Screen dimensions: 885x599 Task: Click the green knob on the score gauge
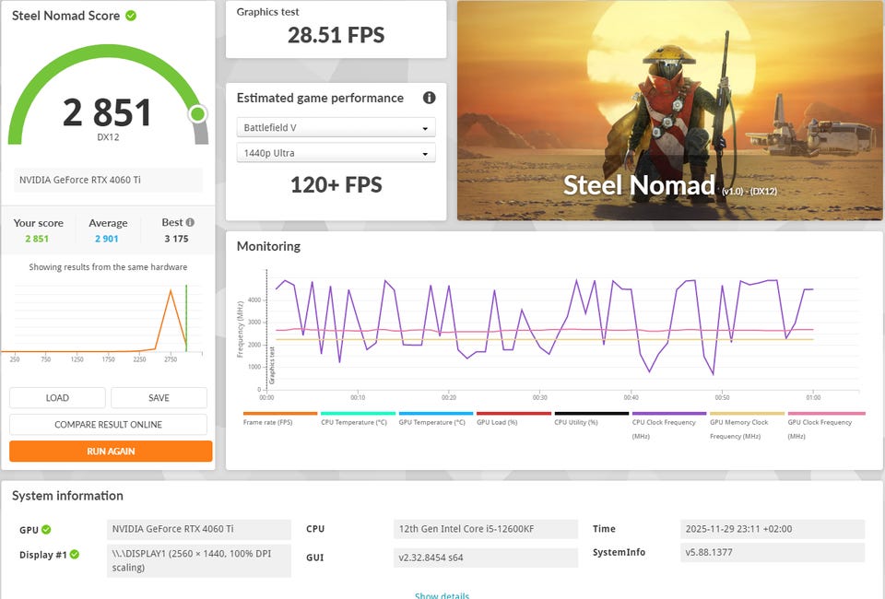coord(197,114)
